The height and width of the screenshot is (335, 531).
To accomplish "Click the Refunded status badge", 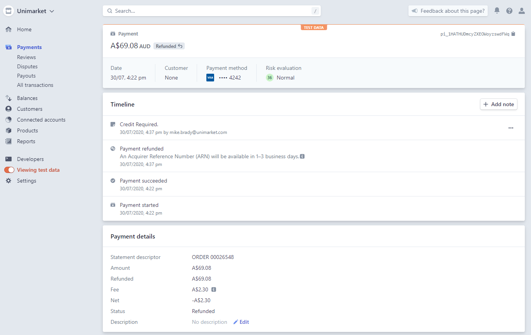I will (x=169, y=46).
